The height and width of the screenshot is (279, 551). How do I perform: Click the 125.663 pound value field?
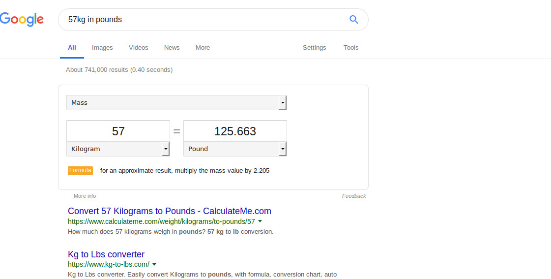pos(235,131)
